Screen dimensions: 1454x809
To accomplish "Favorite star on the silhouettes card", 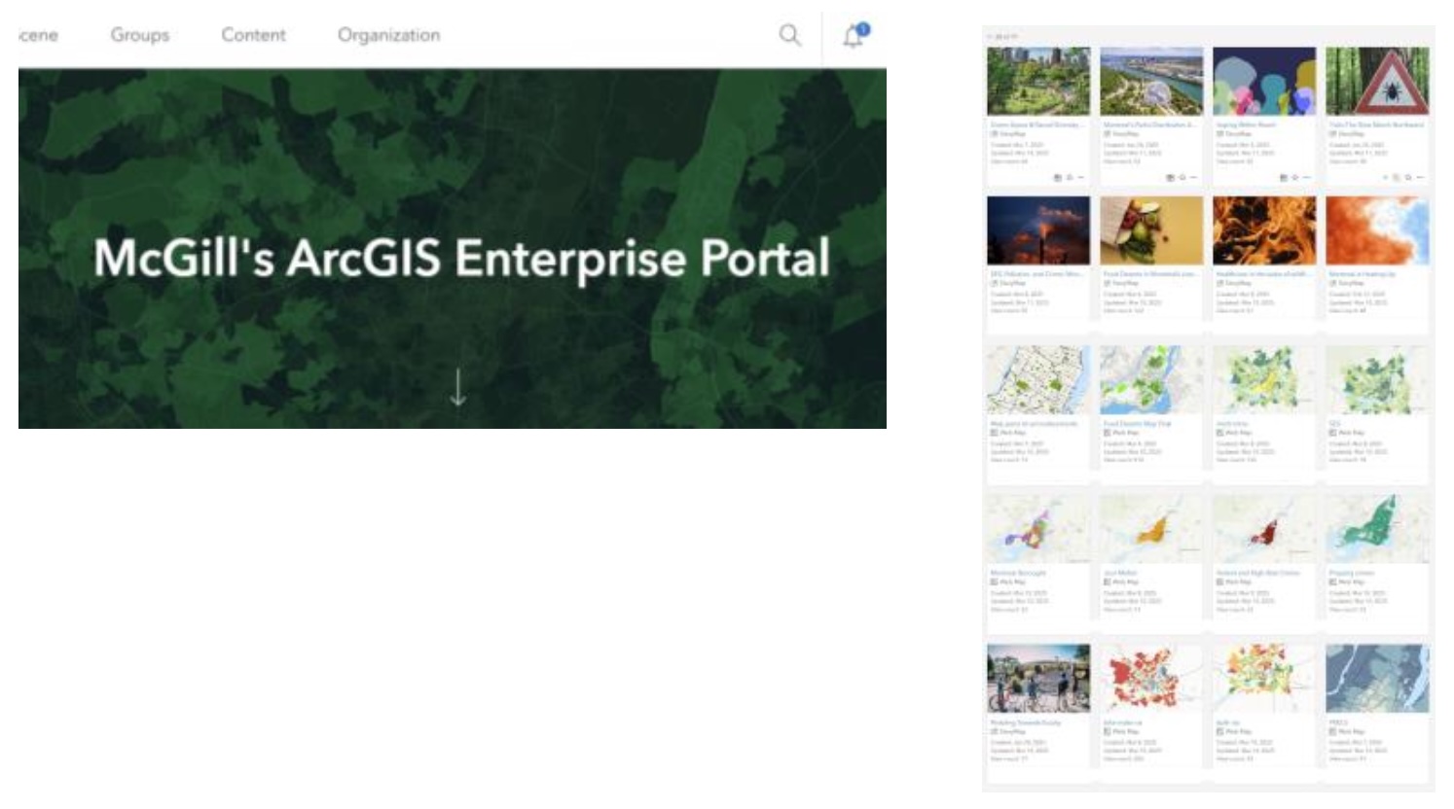I will pos(1295,177).
